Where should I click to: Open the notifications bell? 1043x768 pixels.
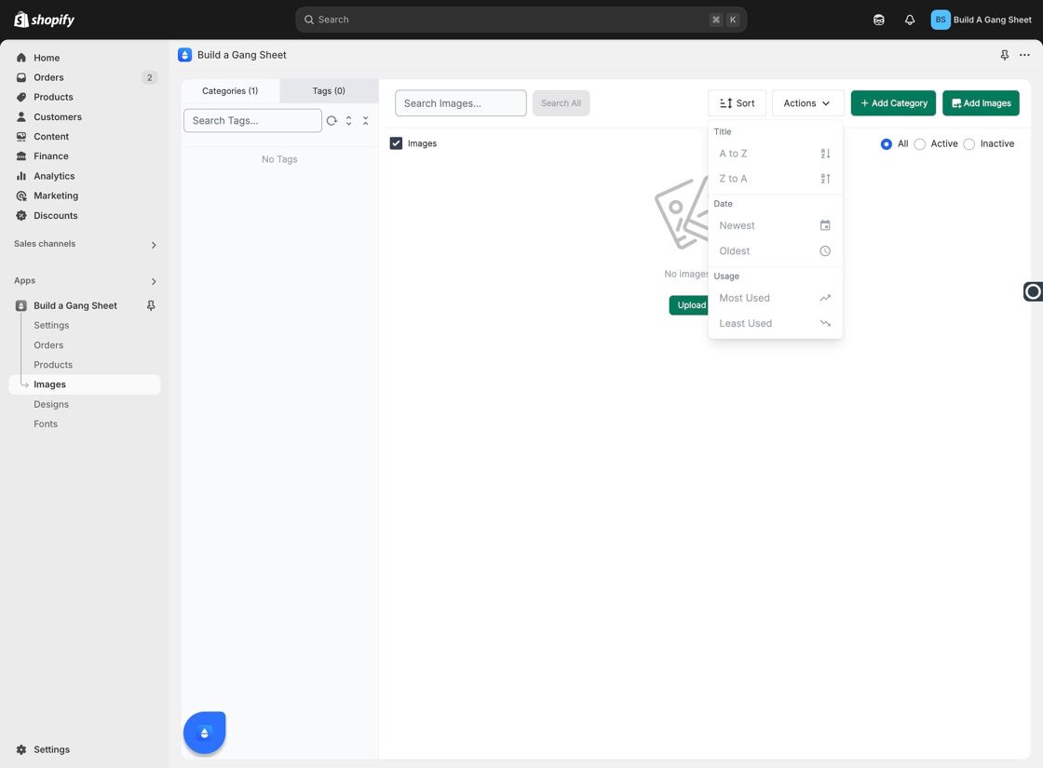(909, 20)
